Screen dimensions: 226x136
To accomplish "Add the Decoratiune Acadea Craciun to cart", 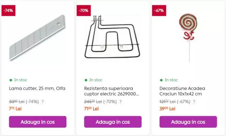I will tap(188, 122).
